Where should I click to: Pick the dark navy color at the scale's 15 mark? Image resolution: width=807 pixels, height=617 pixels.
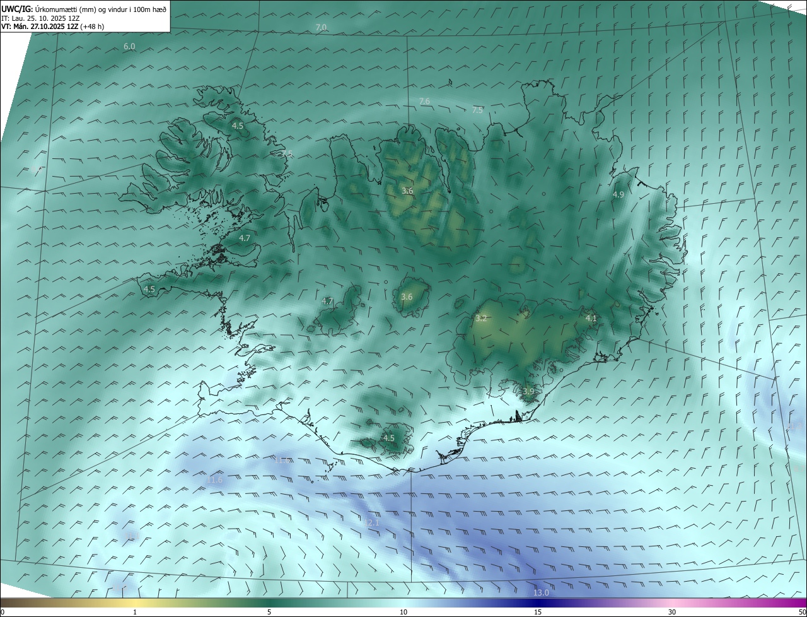[x=538, y=603]
